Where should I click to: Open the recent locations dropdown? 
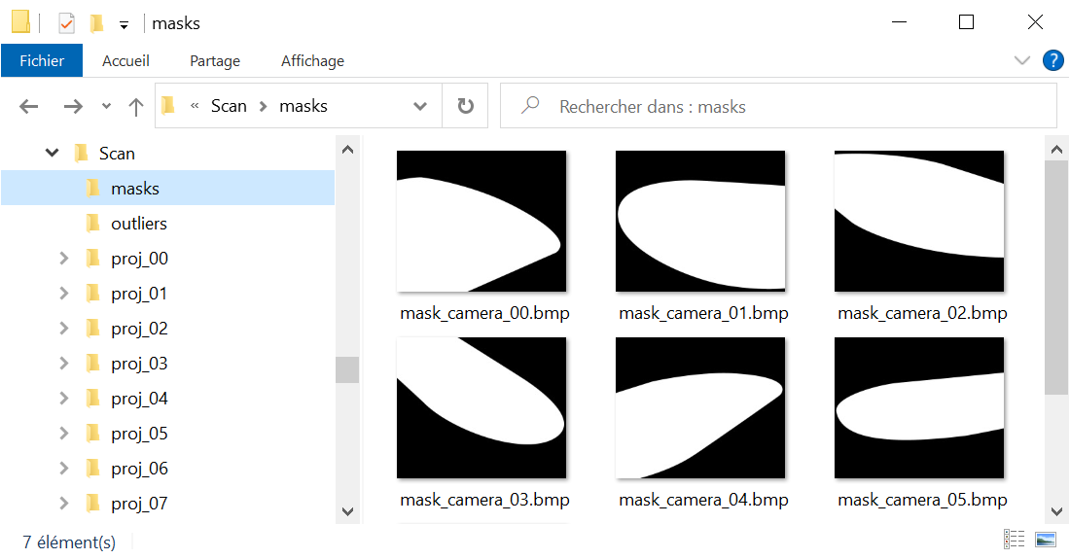[106, 107]
